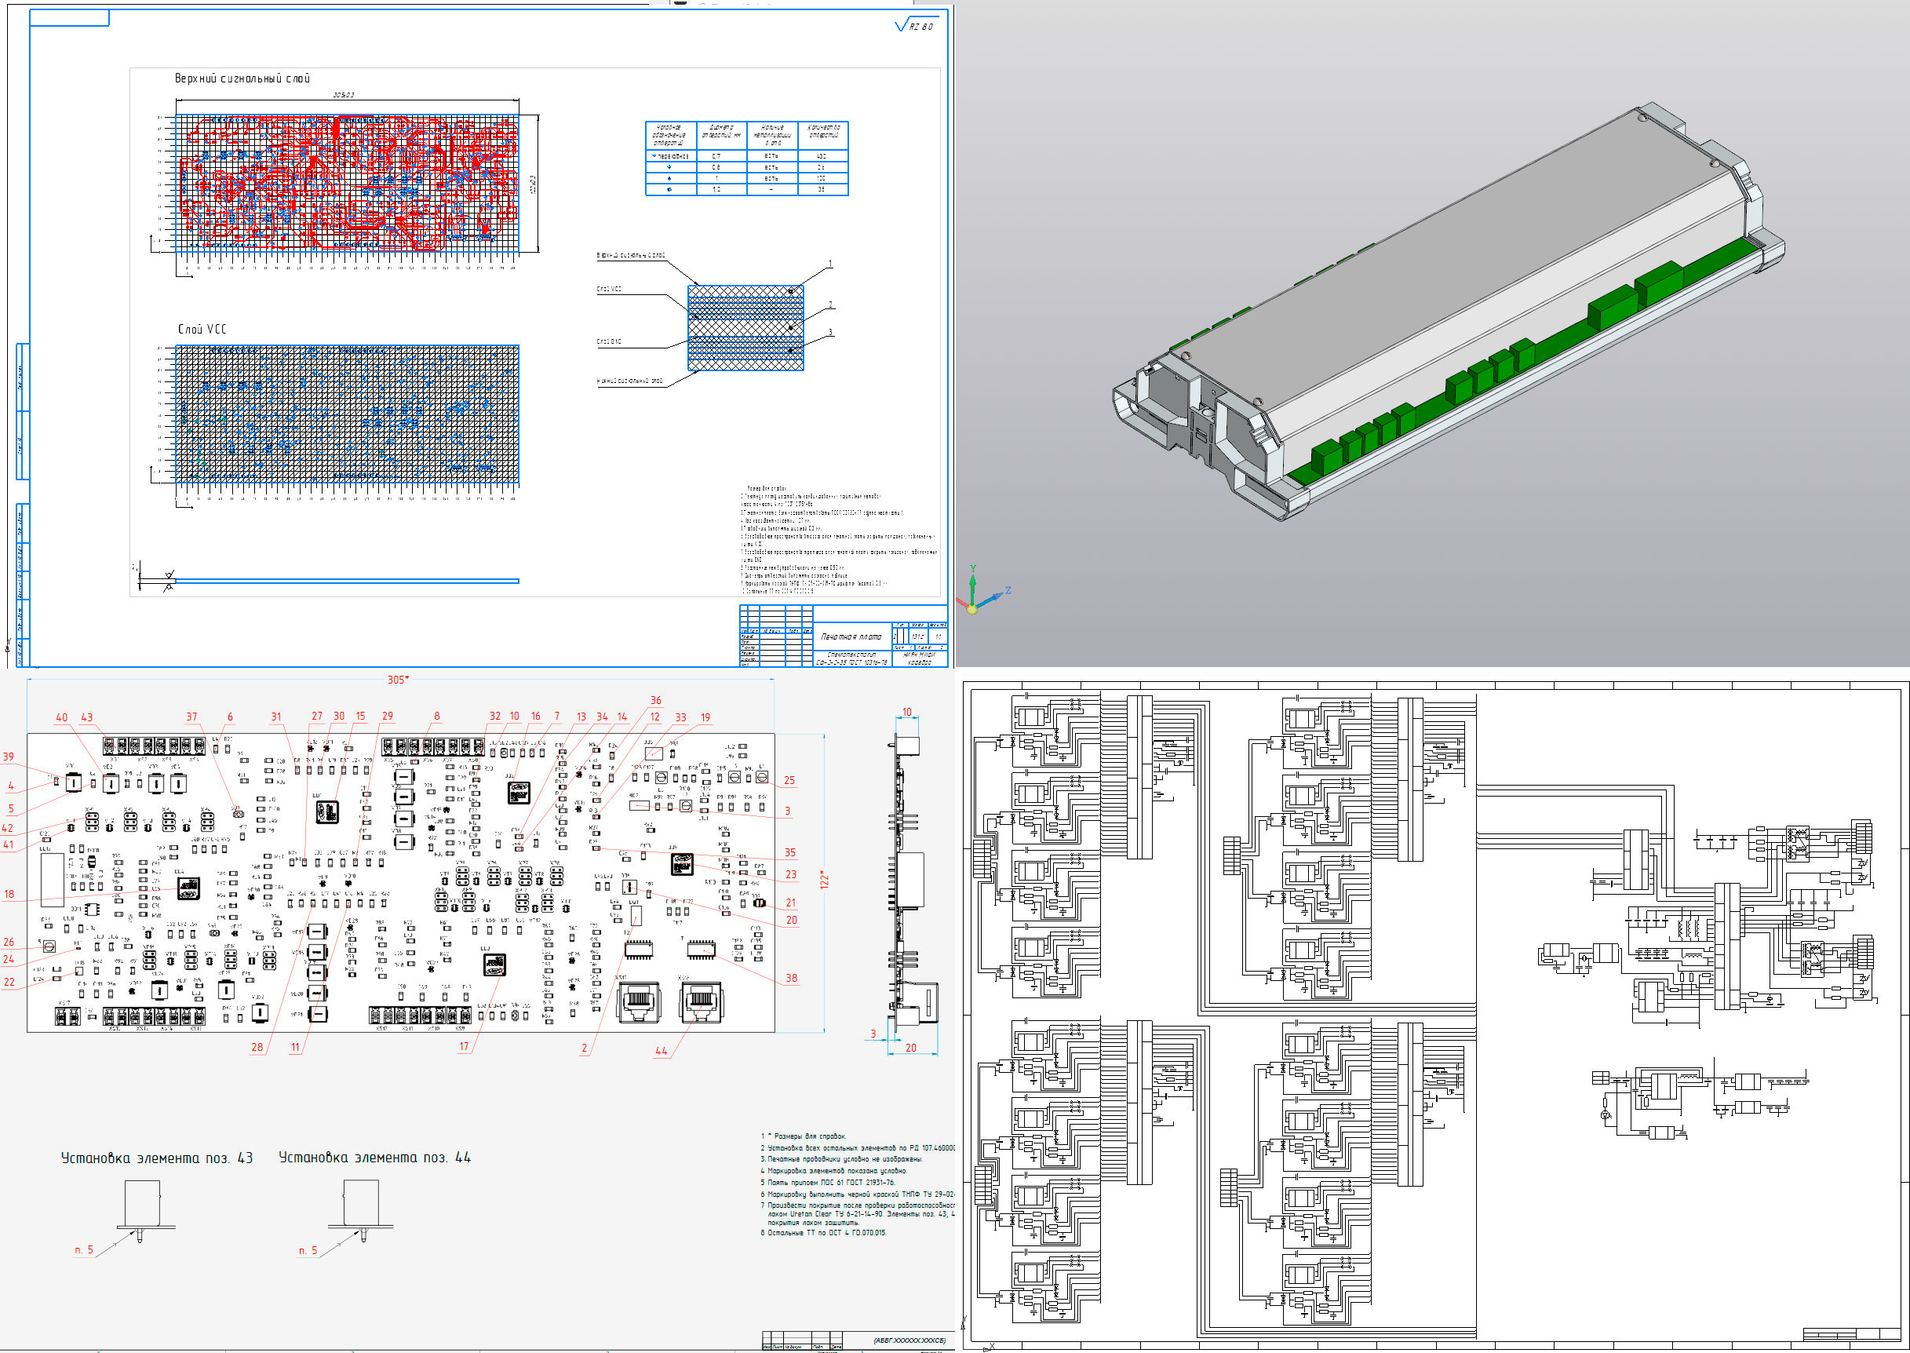Click the 'Нижний сигнальный слой' stack label
Viewport: 1910px width, 1353px height.
click(x=631, y=381)
